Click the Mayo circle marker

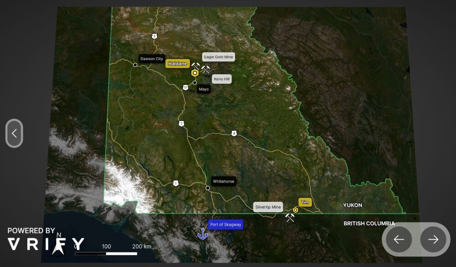(x=195, y=82)
